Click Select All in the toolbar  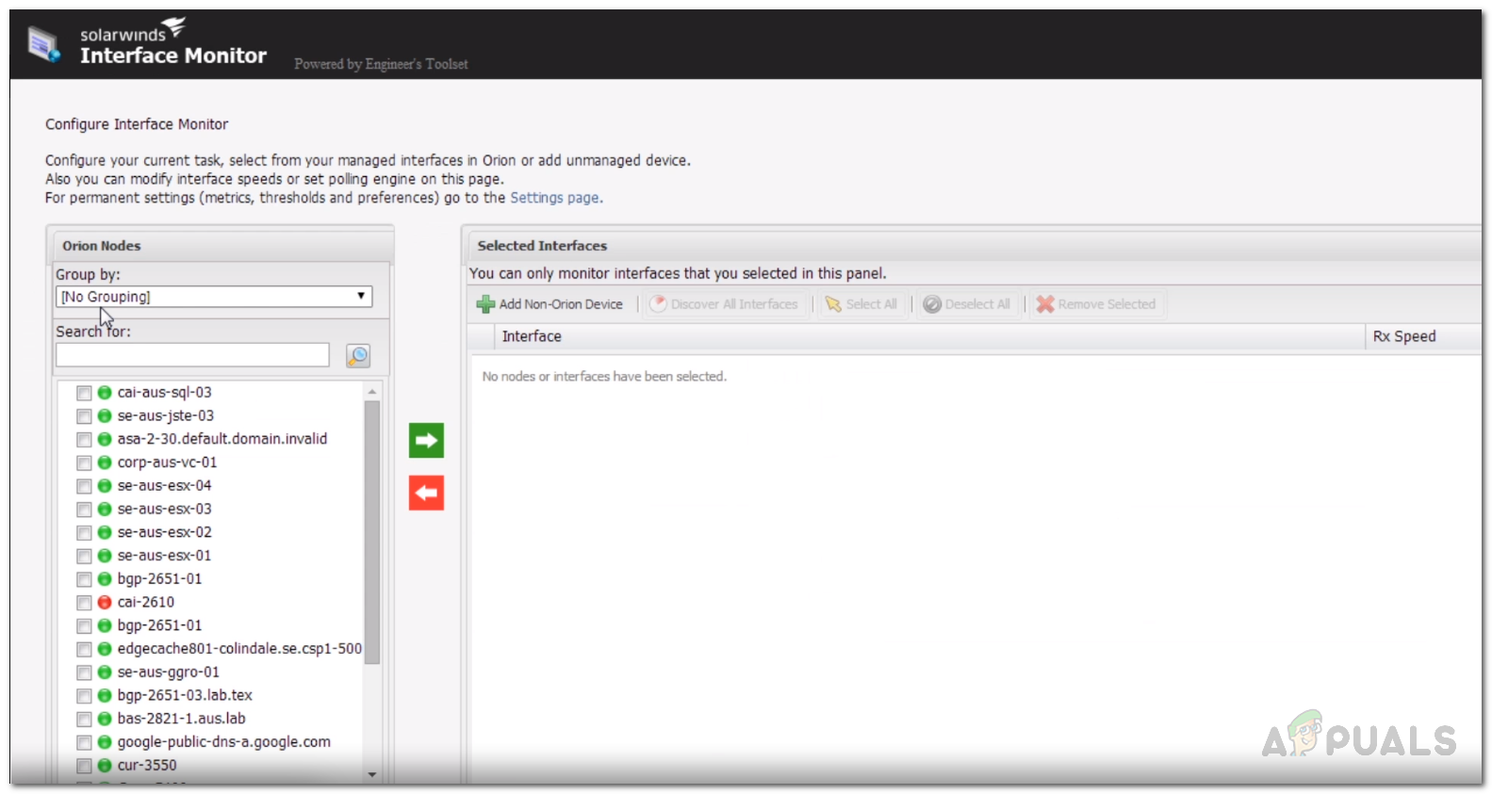point(861,304)
